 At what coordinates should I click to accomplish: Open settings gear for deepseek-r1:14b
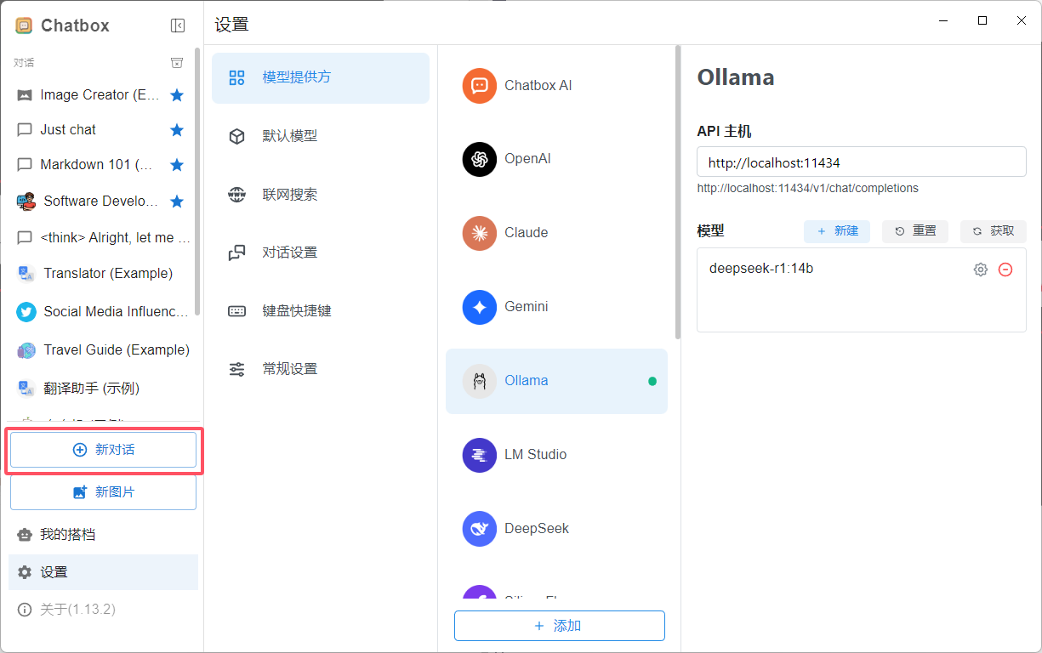[x=981, y=270]
